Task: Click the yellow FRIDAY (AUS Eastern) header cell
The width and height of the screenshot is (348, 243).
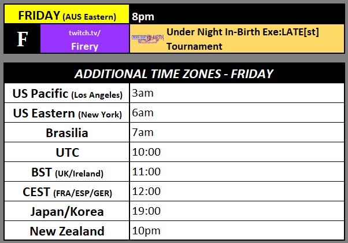Action: 67,14
